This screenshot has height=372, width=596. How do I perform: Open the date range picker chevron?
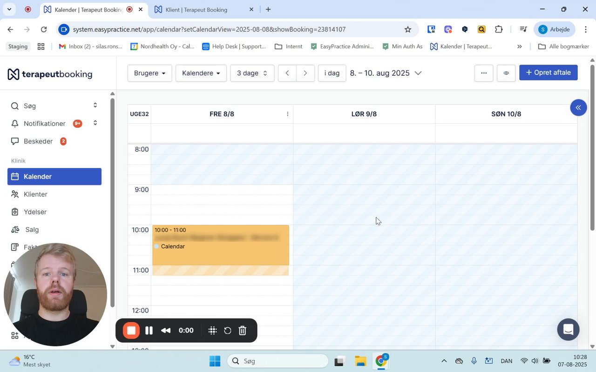point(418,73)
